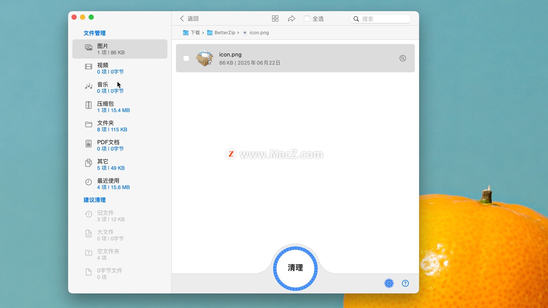Open the help question mark button
The height and width of the screenshot is (308, 548).
point(405,283)
